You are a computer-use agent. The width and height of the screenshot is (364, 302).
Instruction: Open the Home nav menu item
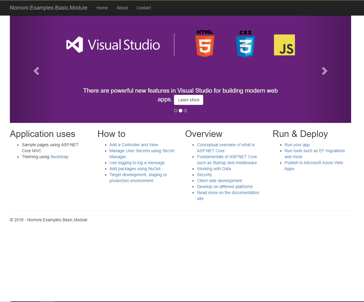point(102,8)
